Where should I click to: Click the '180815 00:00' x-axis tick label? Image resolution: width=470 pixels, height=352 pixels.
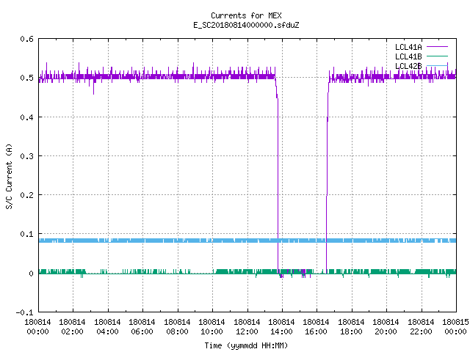pyautogui.click(x=455, y=327)
